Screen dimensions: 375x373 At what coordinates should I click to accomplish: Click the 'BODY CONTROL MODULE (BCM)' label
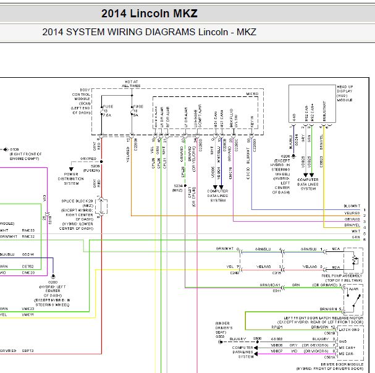(82, 96)
